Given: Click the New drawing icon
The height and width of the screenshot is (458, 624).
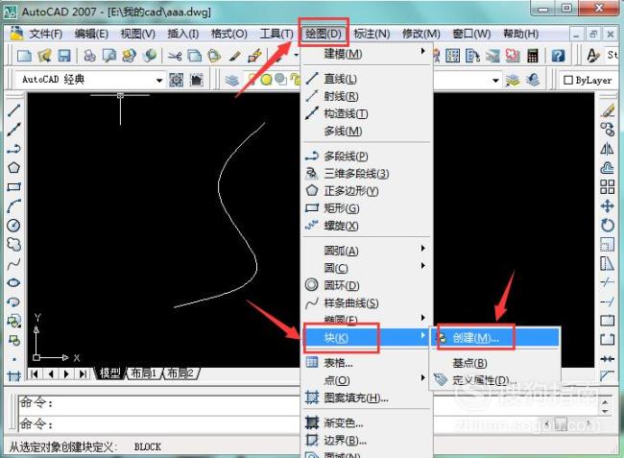Looking at the screenshot, I should pos(24,56).
